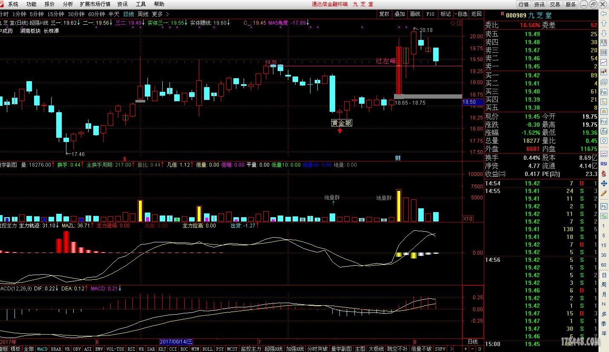This screenshot has height=352, width=609.
Task: Switch to the 周线 period tab
Action: [143, 14]
